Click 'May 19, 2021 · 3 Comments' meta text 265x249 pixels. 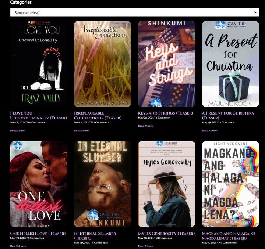tap(27, 238)
